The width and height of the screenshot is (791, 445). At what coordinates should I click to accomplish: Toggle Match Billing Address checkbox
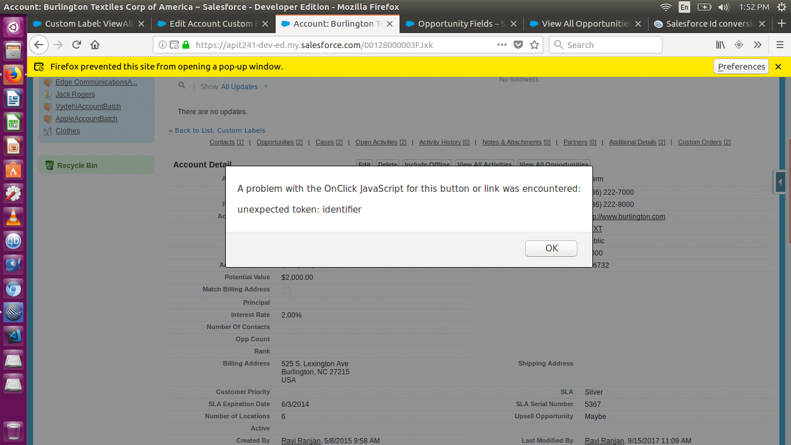[x=287, y=290]
